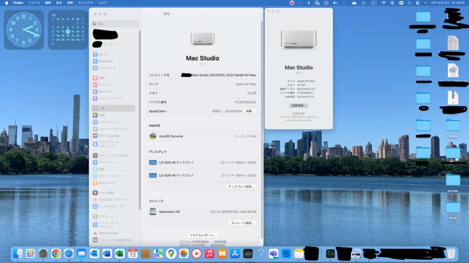Viewport: 469px width, 263px height.
Task: Select スクリーンタイム in the settings sidebar
Action: pos(108,98)
